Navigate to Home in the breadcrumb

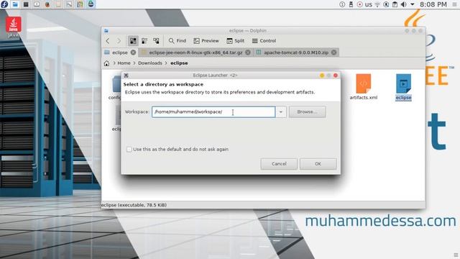point(124,63)
